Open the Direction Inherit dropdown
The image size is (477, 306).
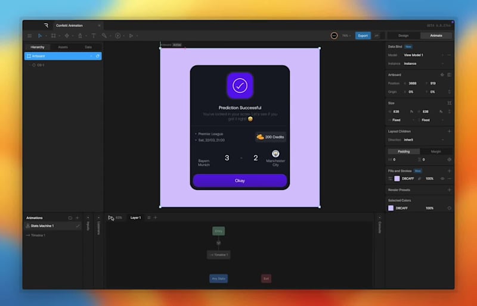tap(423, 140)
